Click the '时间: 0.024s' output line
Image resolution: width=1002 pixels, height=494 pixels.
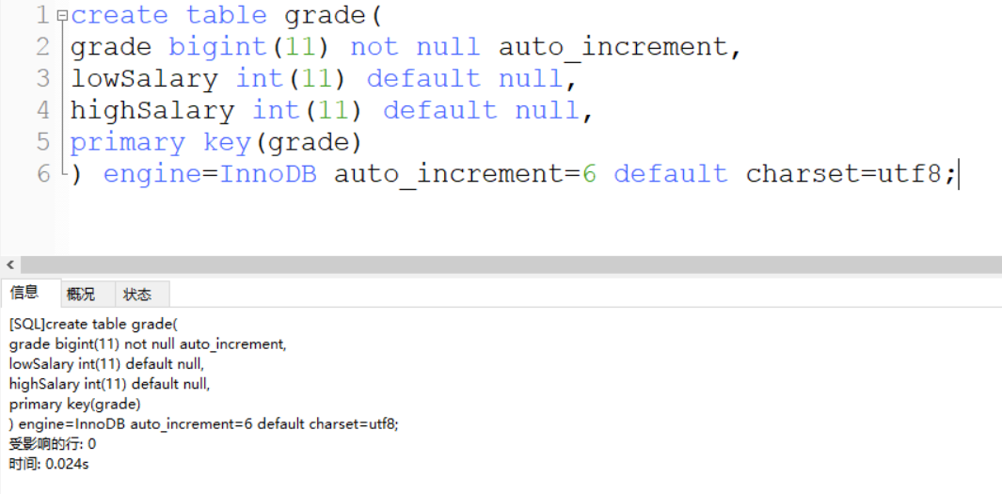coord(49,464)
